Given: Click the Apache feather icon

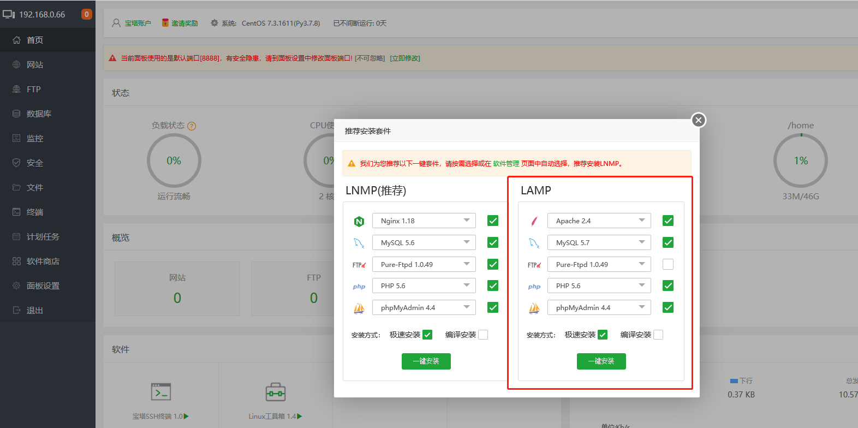Looking at the screenshot, I should (x=534, y=221).
